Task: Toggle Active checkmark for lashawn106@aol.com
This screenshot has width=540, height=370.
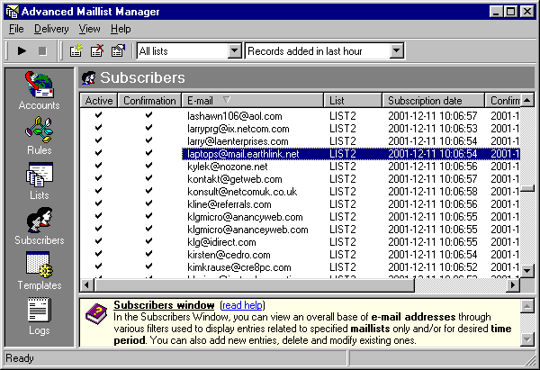Action: (x=98, y=116)
